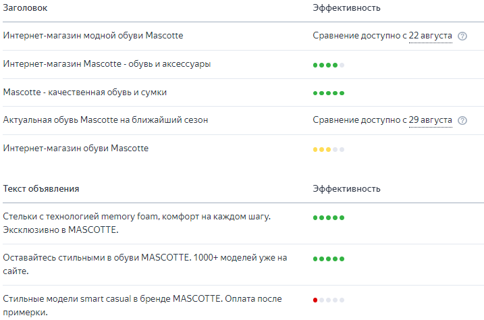Select headline "Интернет-магазин обуви Mascotte"
Screen dimensions: 484x320
click(x=76, y=148)
